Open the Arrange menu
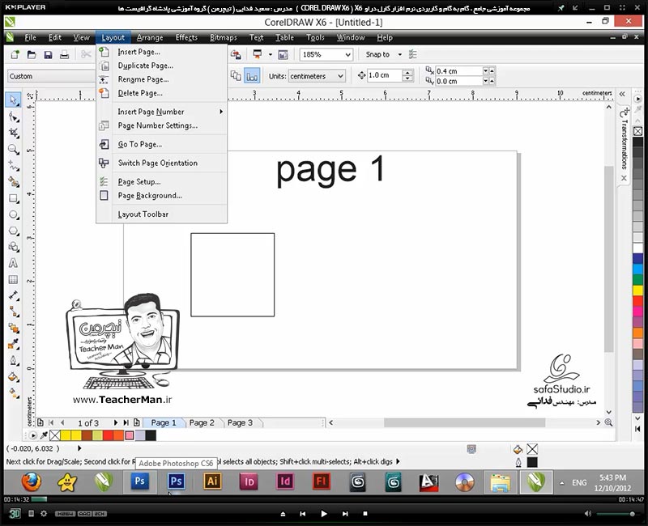 click(x=150, y=37)
